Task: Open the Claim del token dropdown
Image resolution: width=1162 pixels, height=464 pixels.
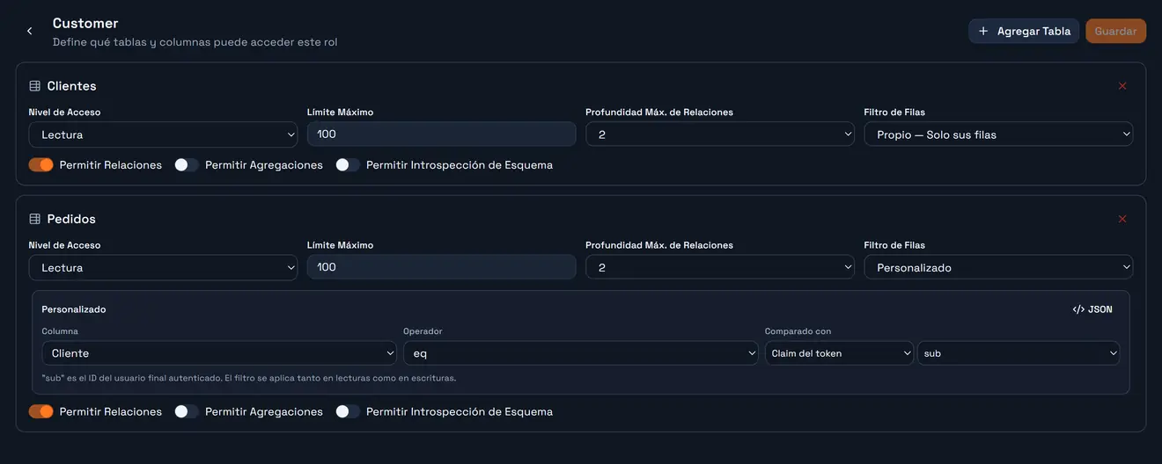Action: click(839, 353)
